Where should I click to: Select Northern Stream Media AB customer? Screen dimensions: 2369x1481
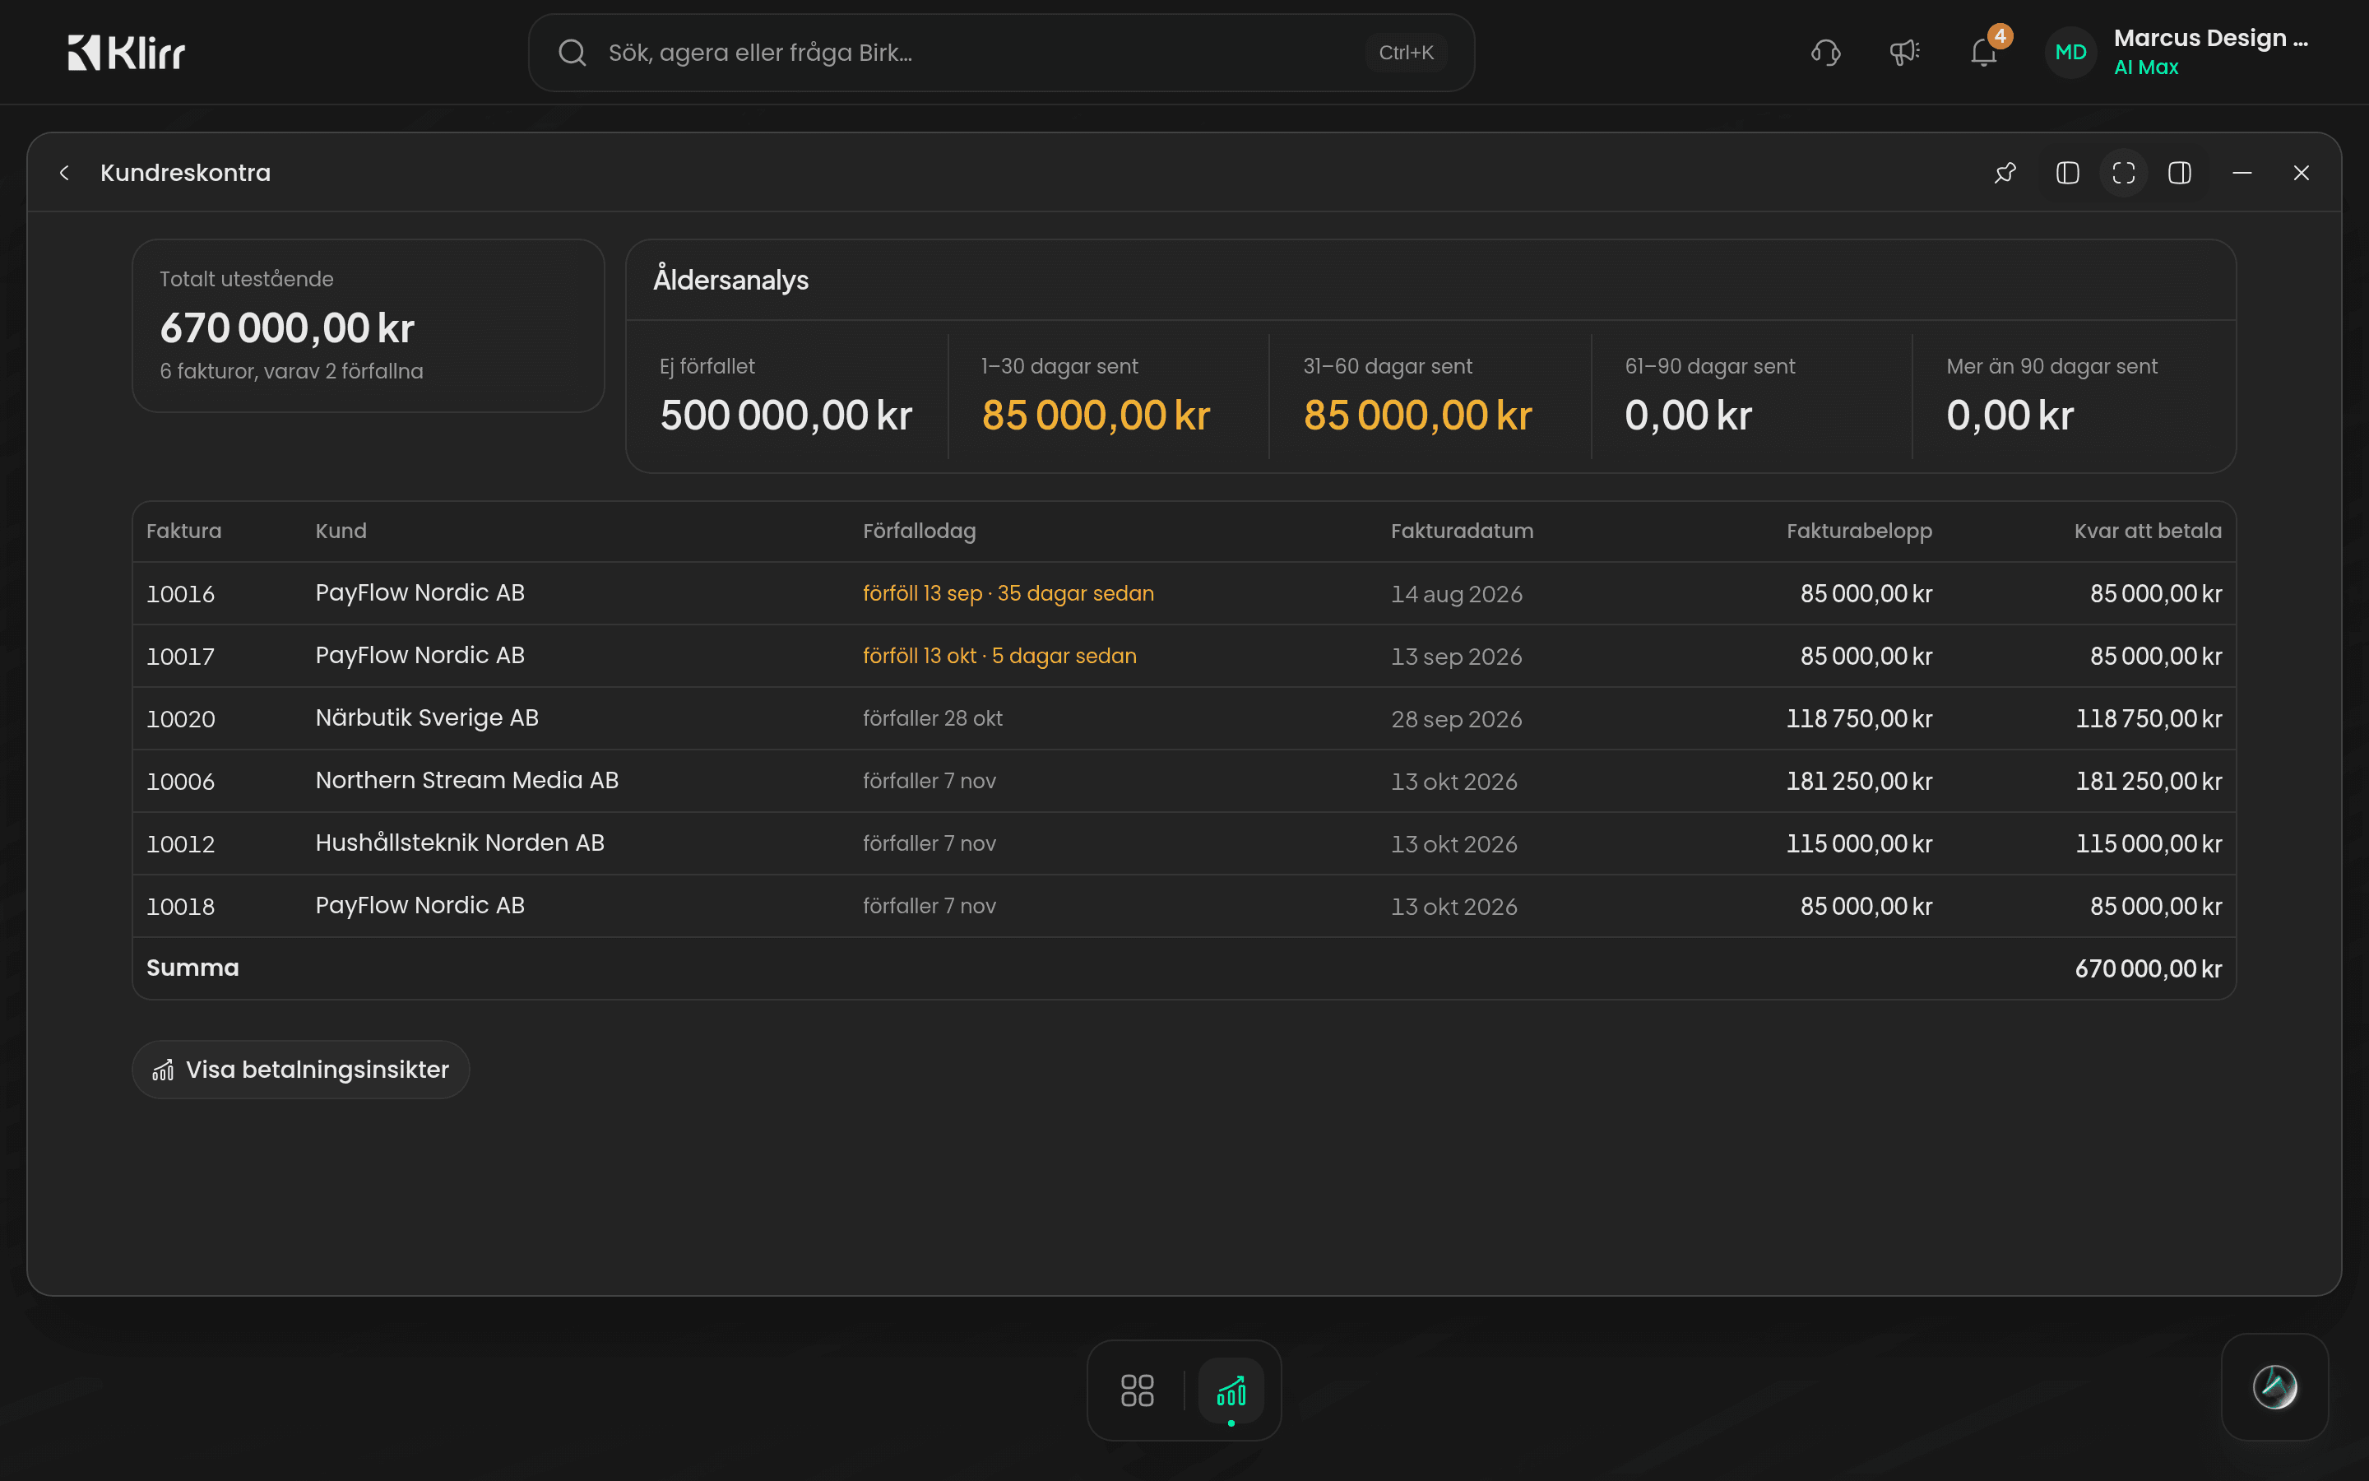(x=467, y=781)
